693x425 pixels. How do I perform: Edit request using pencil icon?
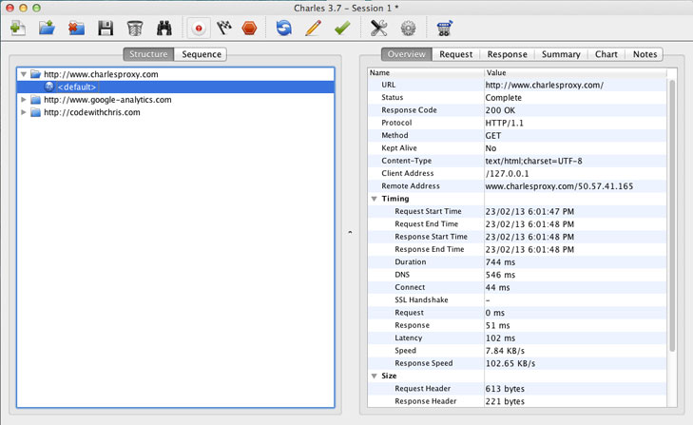[313, 29]
